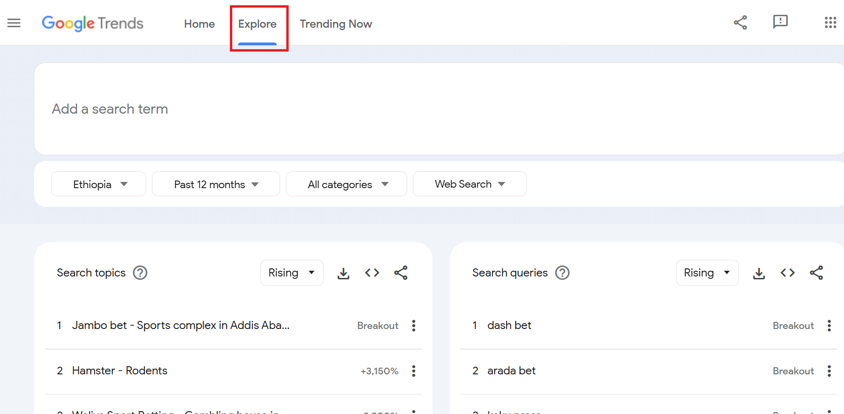844x414 pixels.
Task: Download Search topics data as CSV
Action: pyautogui.click(x=344, y=273)
